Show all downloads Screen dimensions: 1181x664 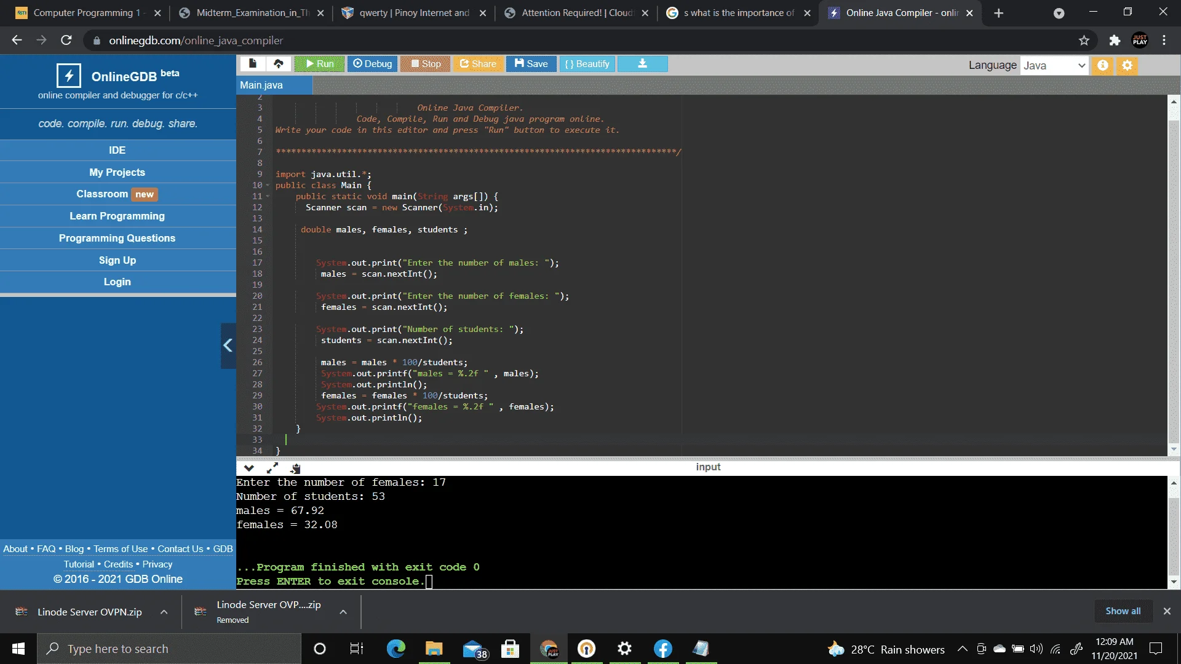pos(1123,611)
